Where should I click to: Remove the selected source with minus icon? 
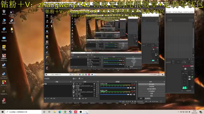point(77,99)
